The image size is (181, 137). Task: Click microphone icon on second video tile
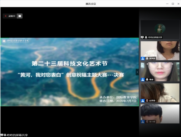[147, 58]
